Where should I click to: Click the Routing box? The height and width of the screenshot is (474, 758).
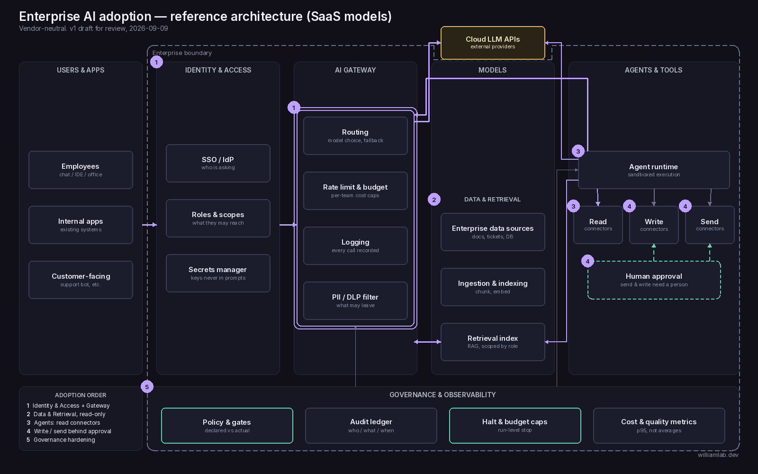[355, 136]
